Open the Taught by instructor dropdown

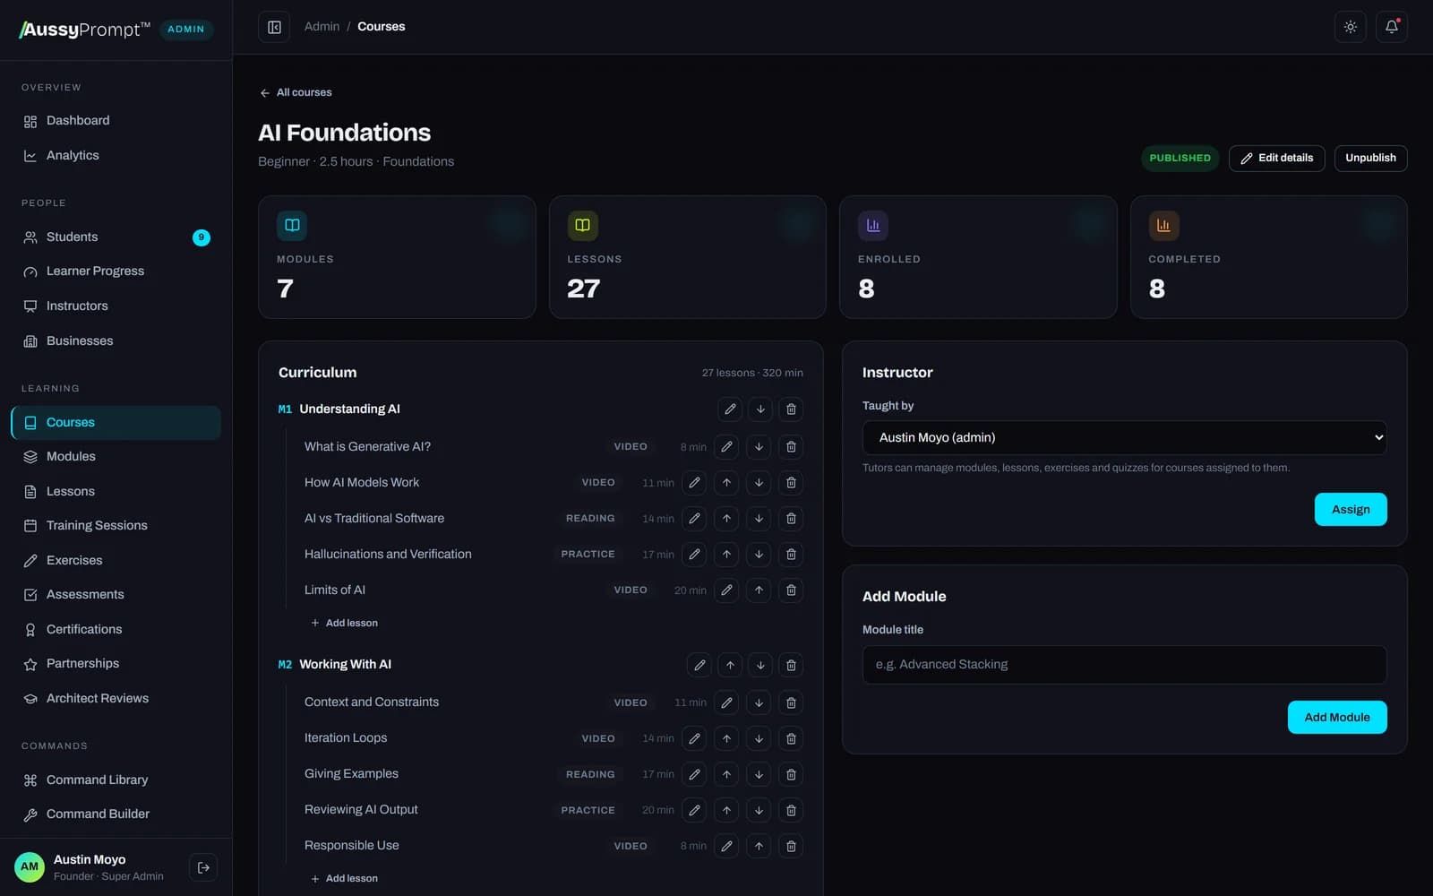pyautogui.click(x=1124, y=437)
